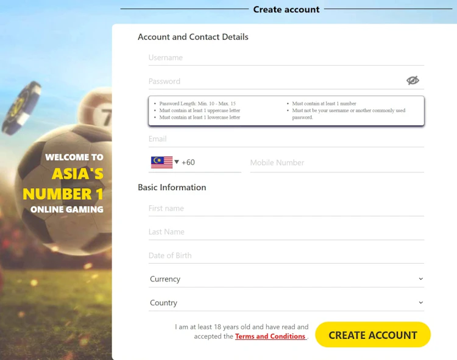
Task: Expand the Currency dropdown
Action: (x=286, y=279)
